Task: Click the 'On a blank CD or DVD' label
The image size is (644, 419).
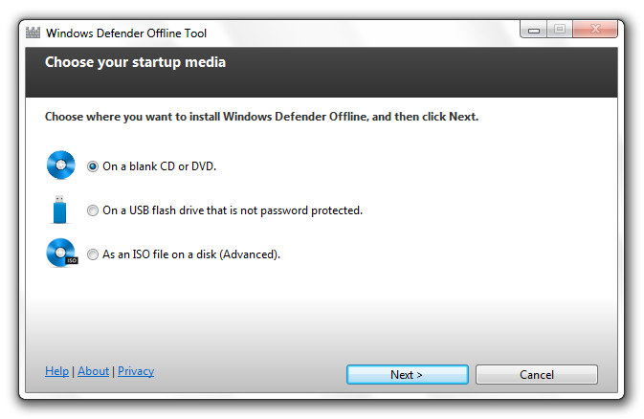Action: [x=160, y=166]
